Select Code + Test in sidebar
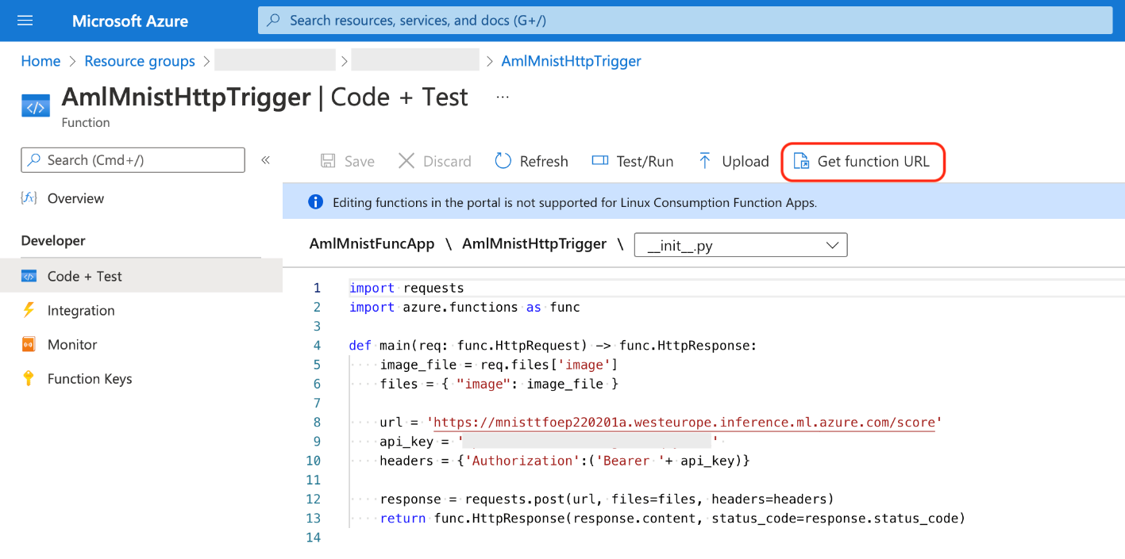The width and height of the screenshot is (1125, 559). tap(141, 276)
